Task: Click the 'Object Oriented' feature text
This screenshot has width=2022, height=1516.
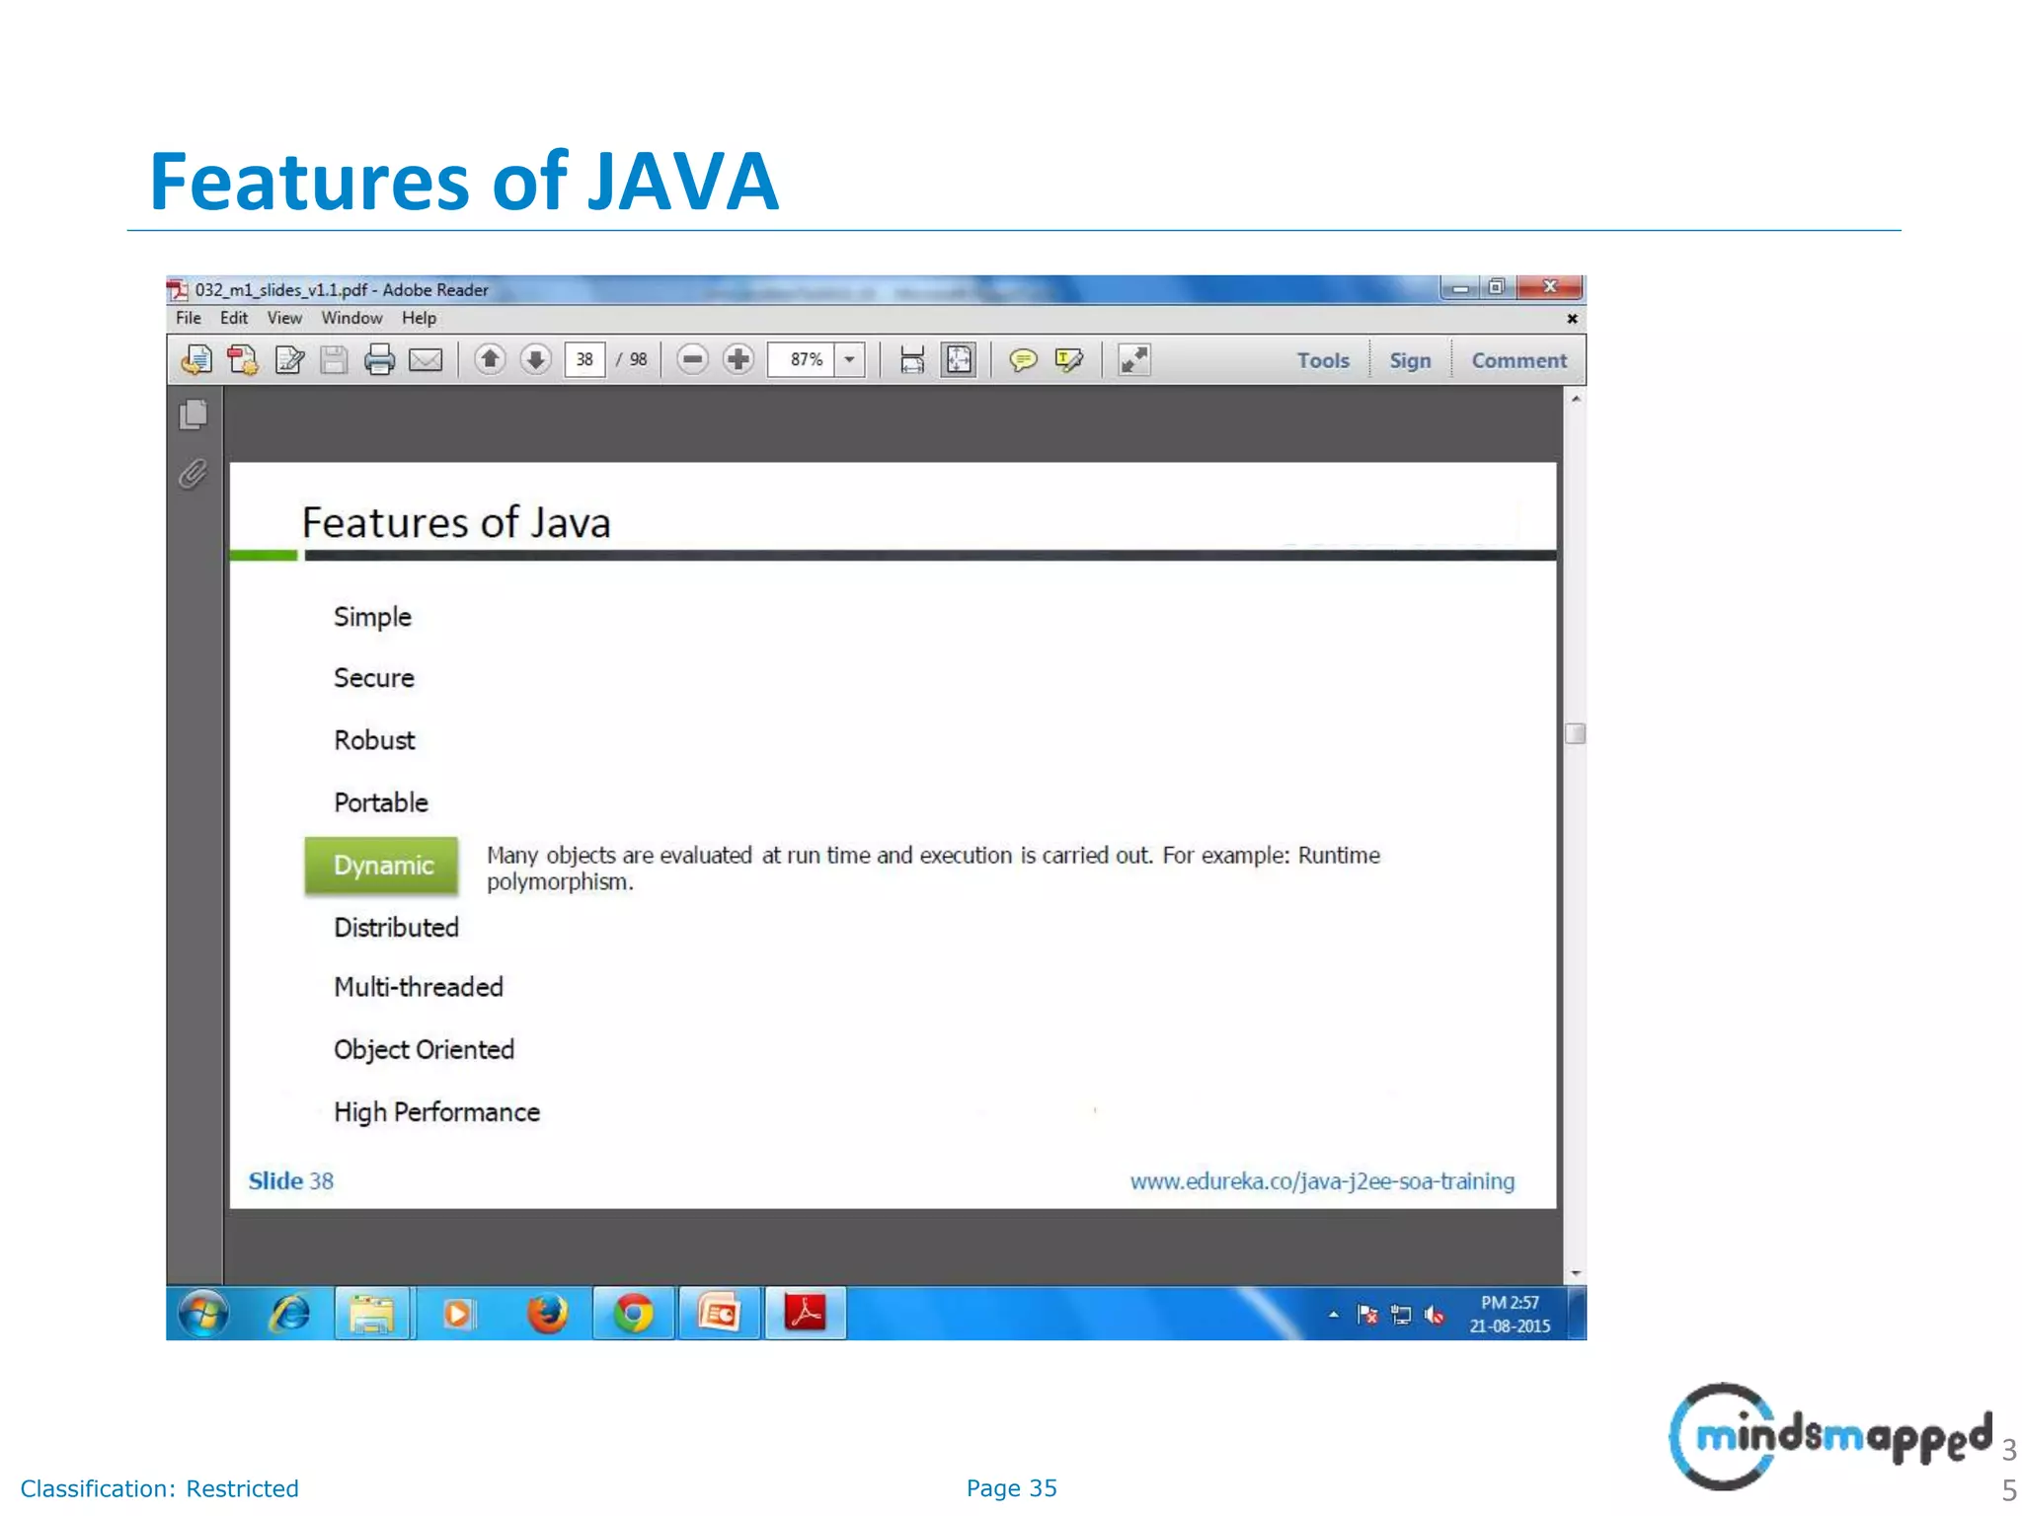Action: click(424, 1050)
